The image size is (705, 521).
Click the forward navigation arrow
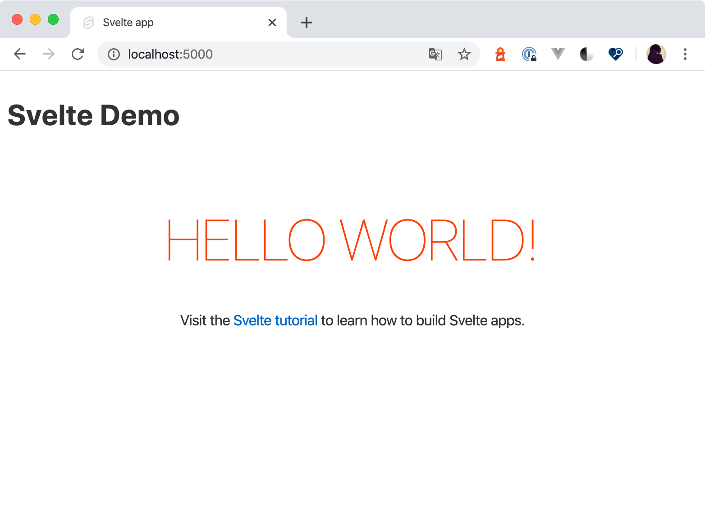(x=49, y=54)
